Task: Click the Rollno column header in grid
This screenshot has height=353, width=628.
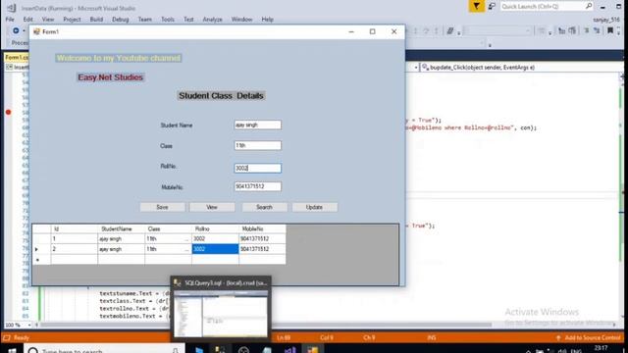Action: (x=215, y=228)
